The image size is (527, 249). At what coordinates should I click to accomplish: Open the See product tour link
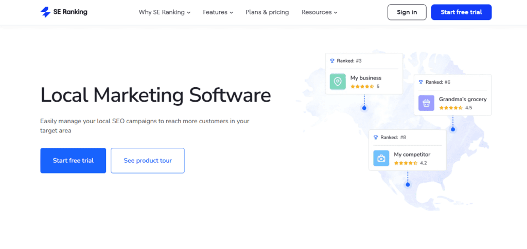[x=148, y=161]
